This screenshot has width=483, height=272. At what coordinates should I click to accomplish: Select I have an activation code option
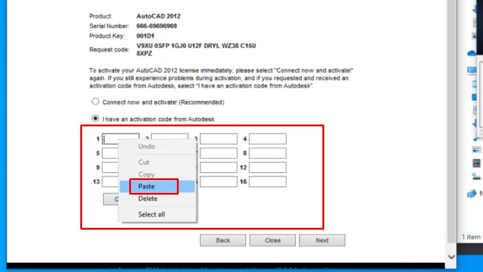95,118
